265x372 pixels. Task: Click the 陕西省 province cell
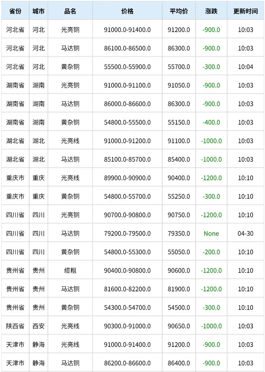pyautogui.click(x=15, y=326)
